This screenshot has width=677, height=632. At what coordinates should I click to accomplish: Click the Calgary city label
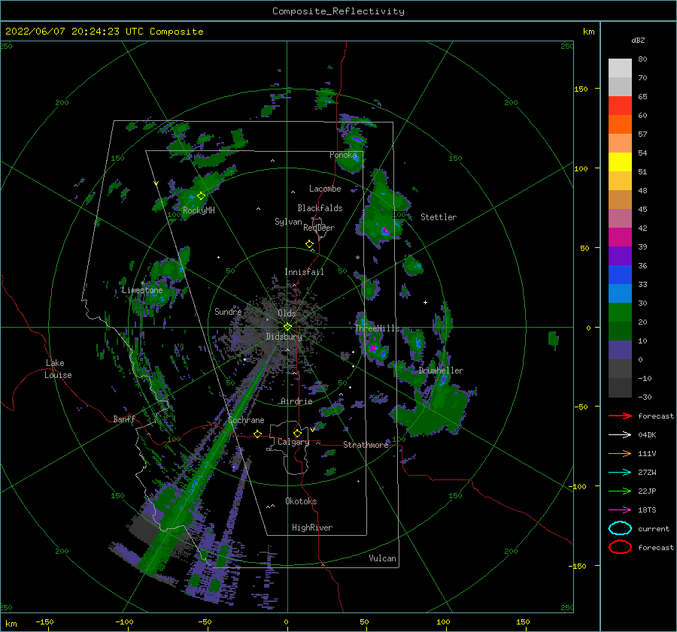pos(293,442)
